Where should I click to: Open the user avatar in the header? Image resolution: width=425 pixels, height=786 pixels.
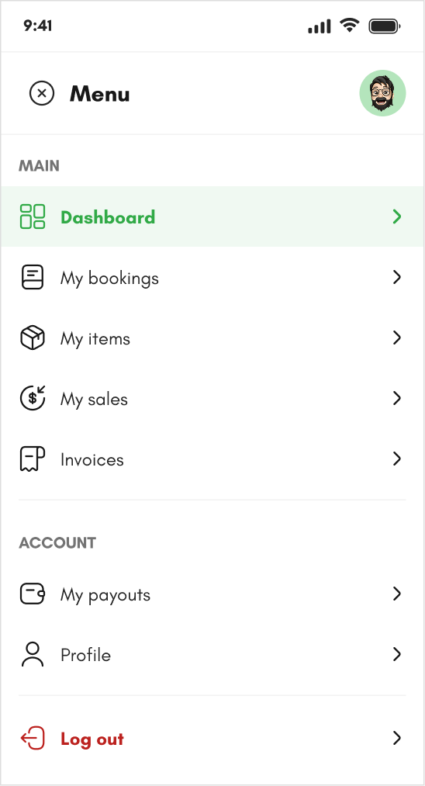point(382,93)
